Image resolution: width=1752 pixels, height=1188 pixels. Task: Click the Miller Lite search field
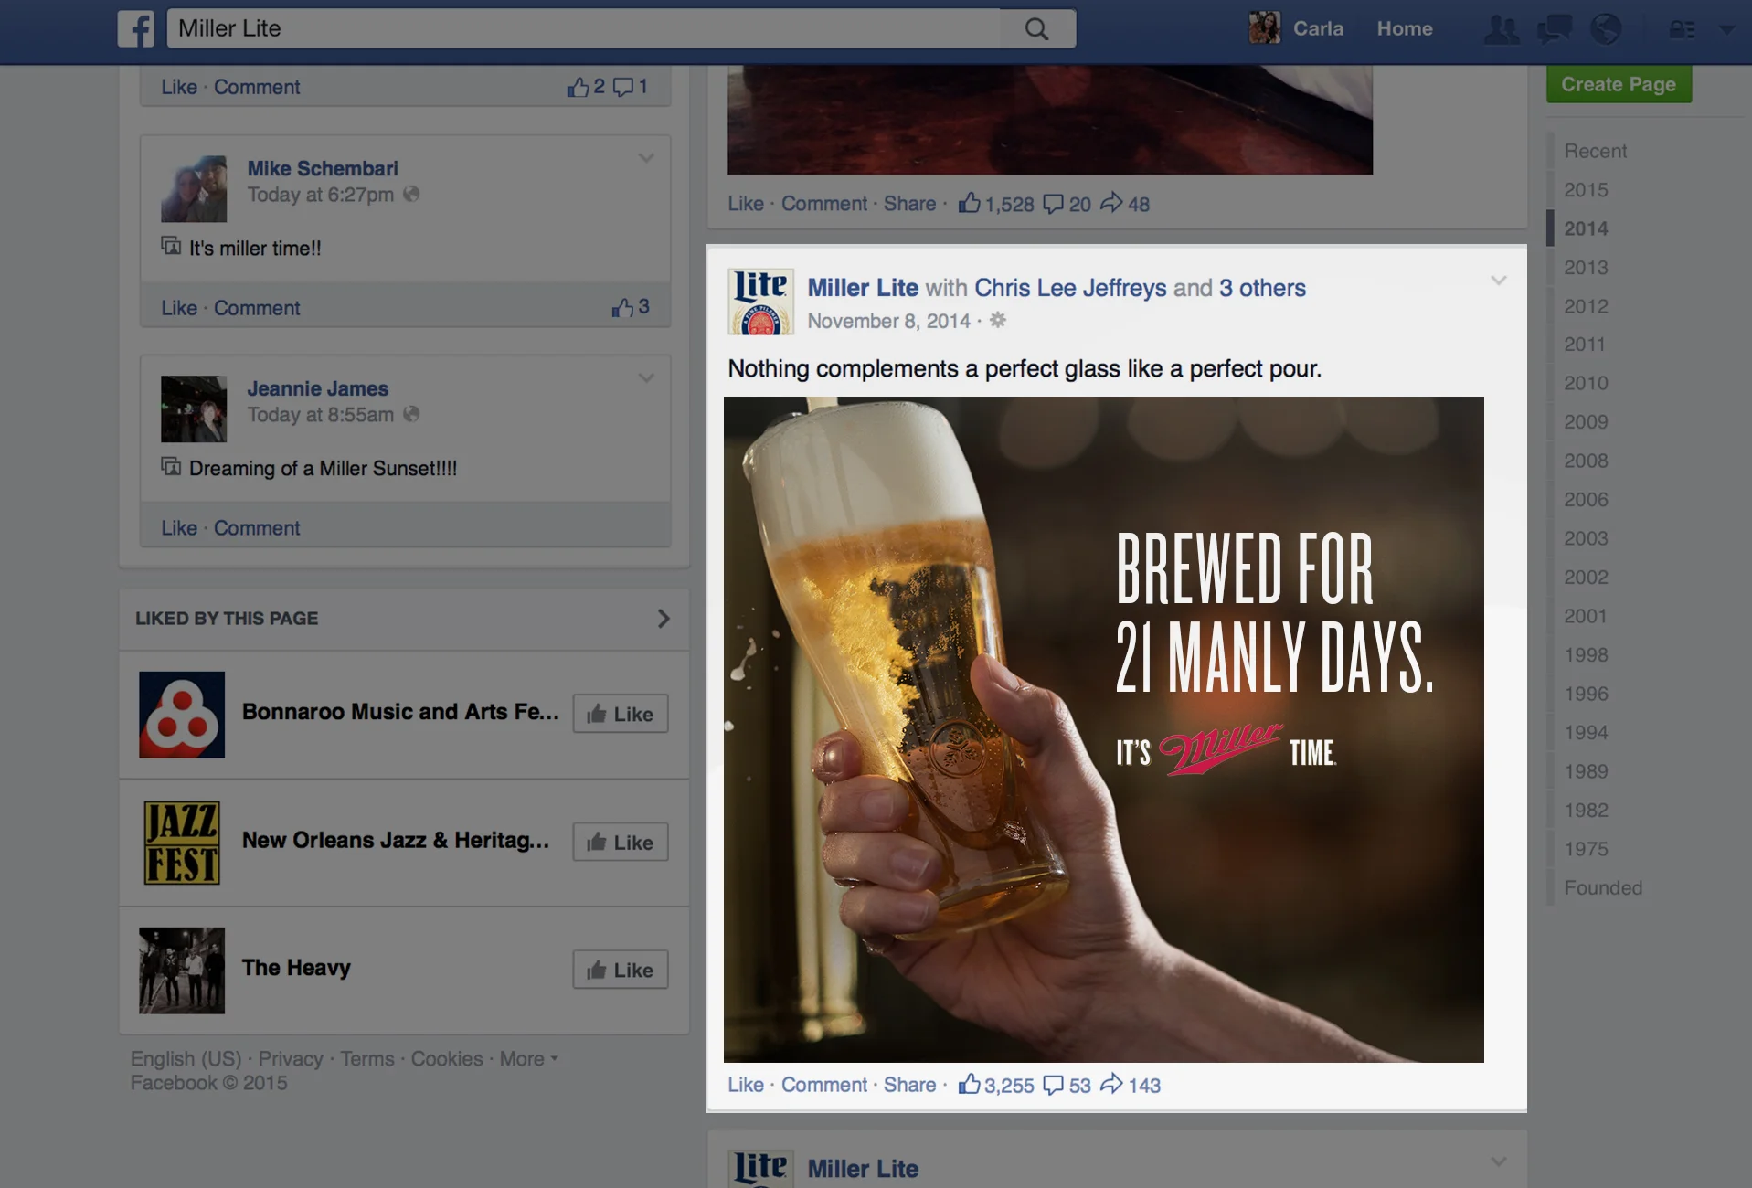585,28
